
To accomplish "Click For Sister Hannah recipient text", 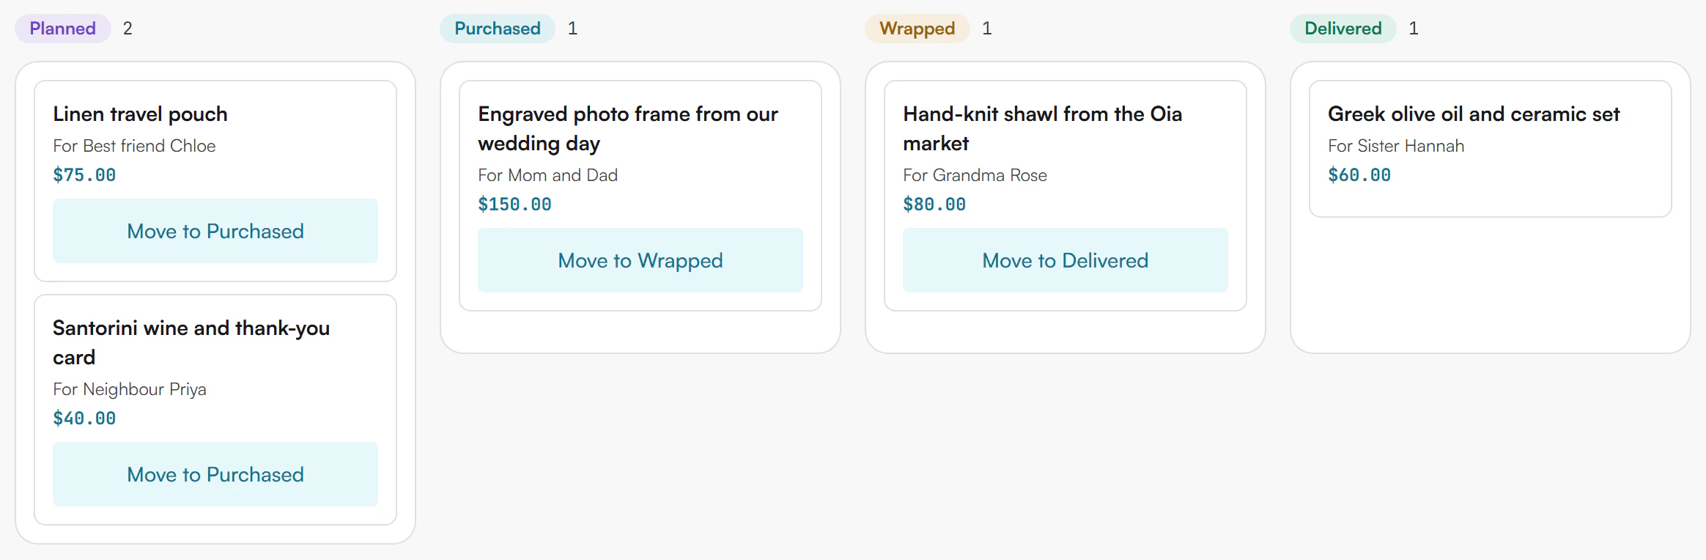I will point(1396,146).
